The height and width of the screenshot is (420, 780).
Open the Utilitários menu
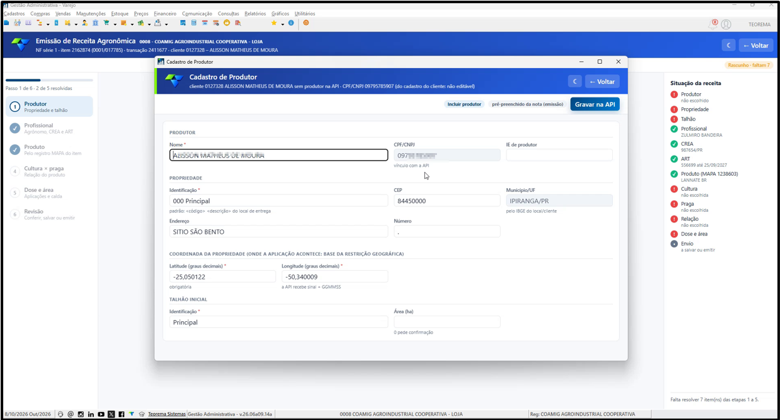(x=305, y=14)
